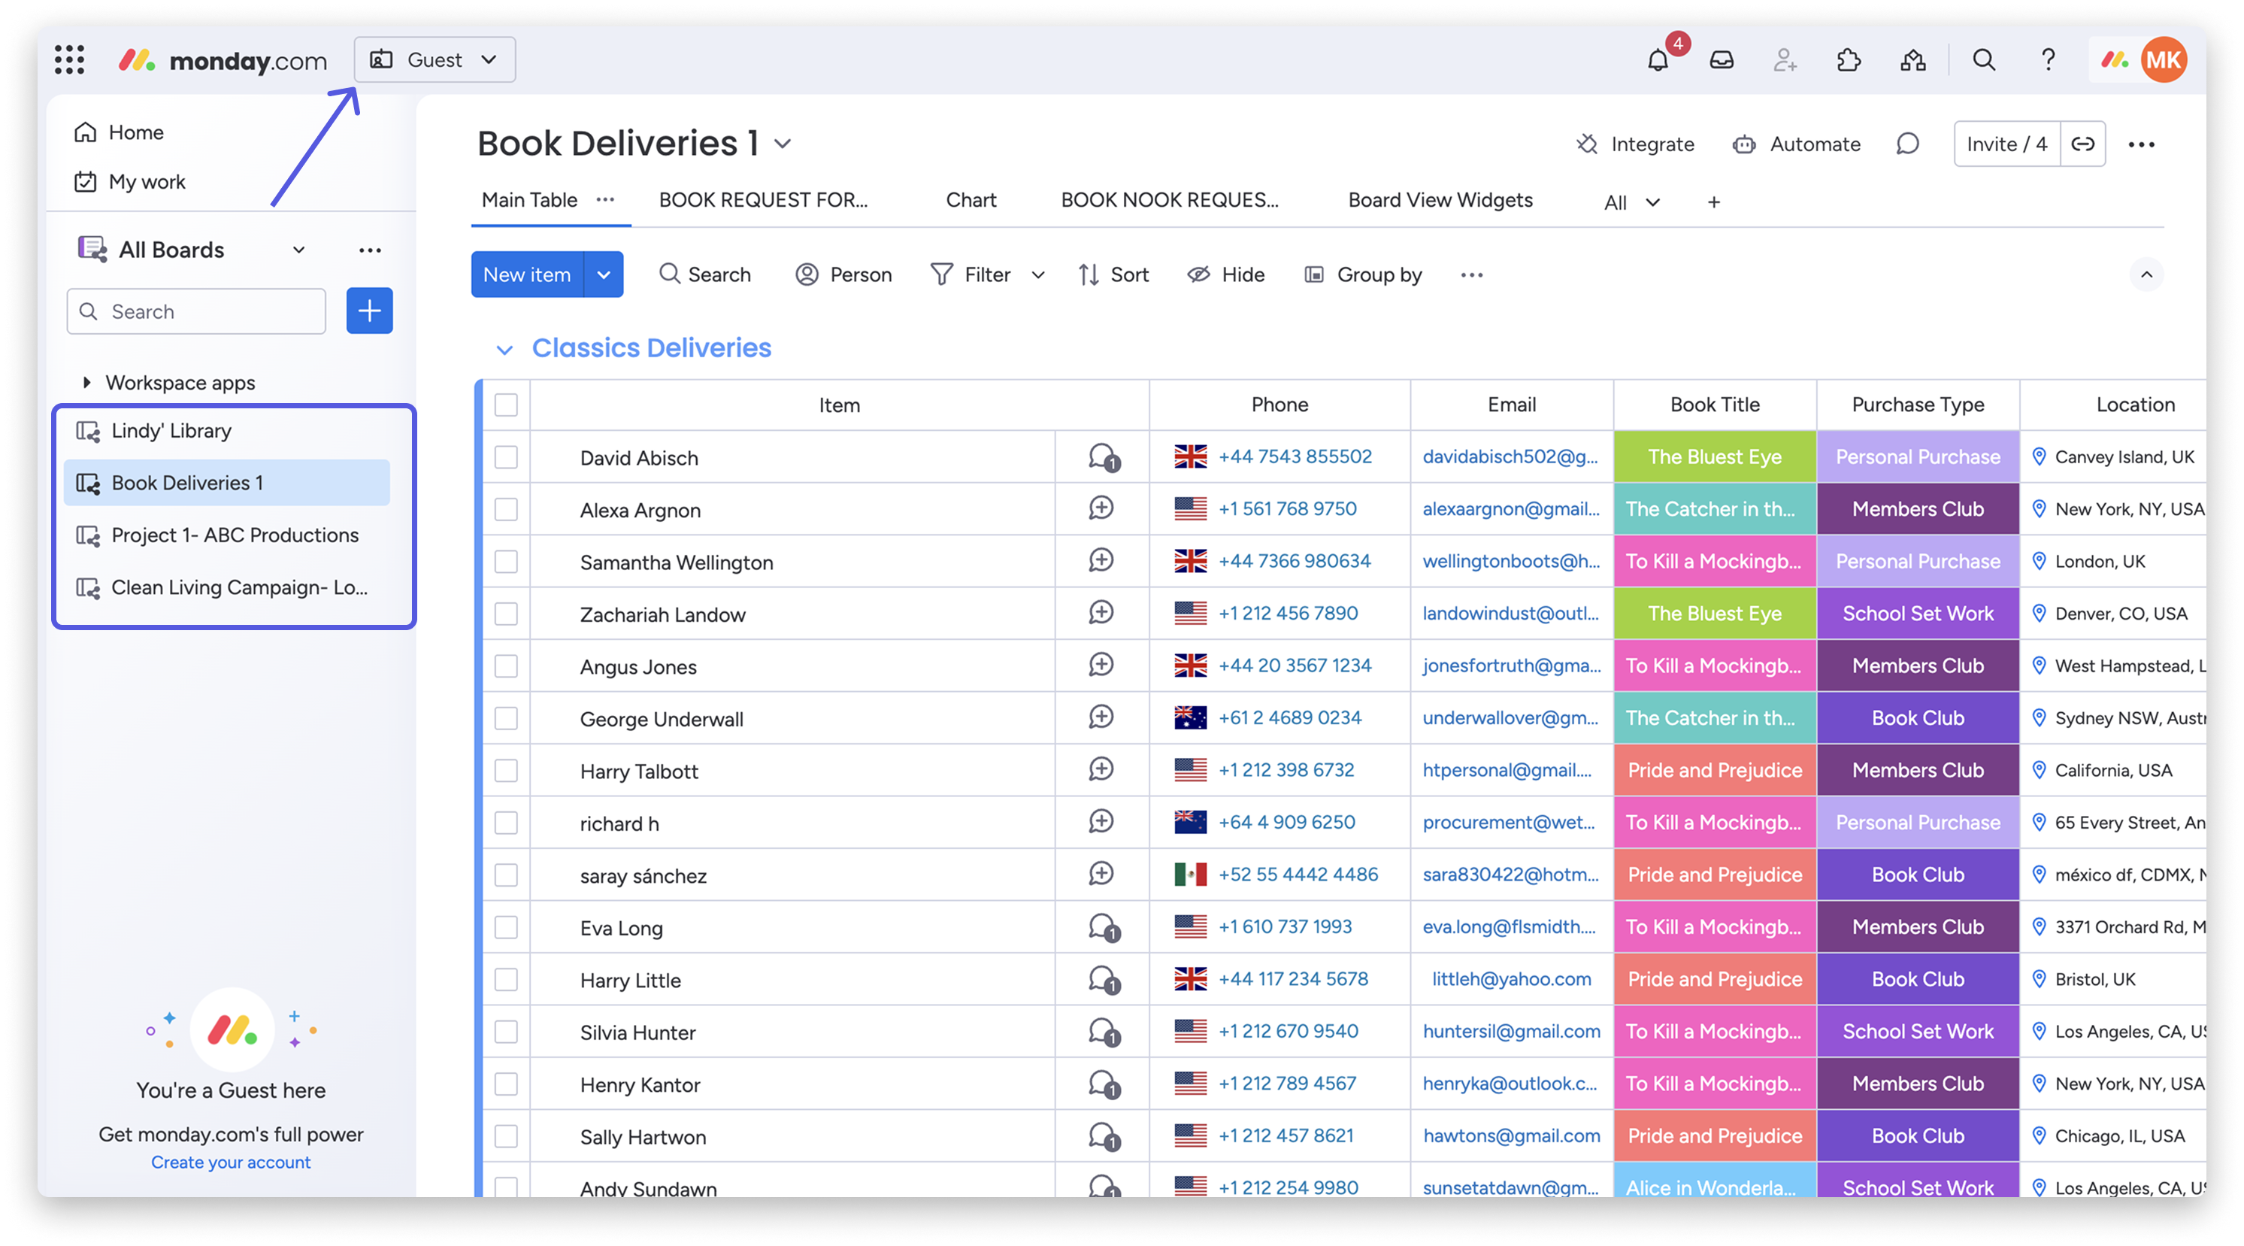Screen dimensions: 2244x1246
Task: Copy board share link icon
Action: 2083,144
